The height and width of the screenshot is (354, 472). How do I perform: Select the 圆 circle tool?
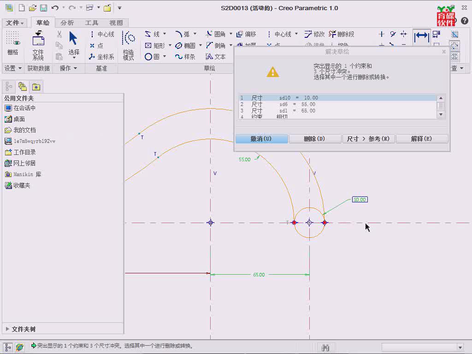coord(152,57)
